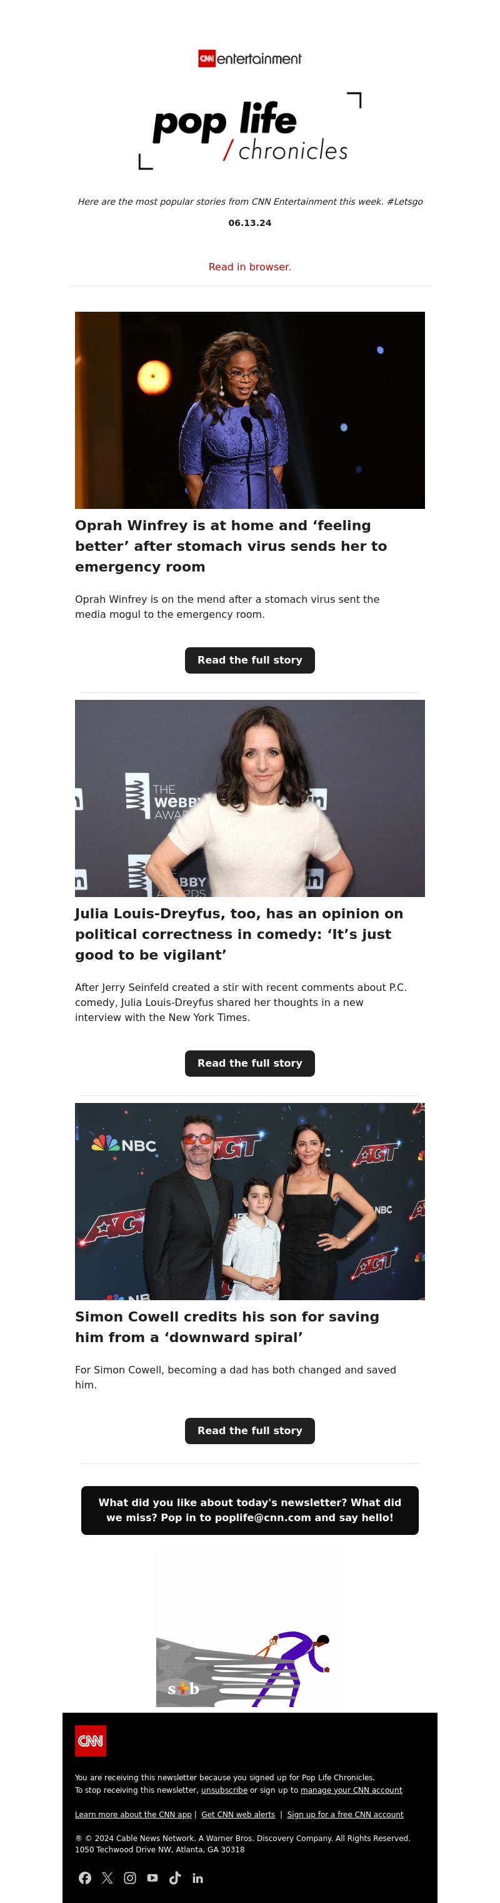
Task: Open the YouTube icon in footer
Action: pos(152,1877)
